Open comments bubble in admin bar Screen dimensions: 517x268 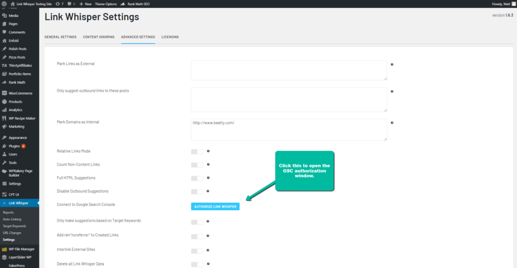click(x=71, y=4)
